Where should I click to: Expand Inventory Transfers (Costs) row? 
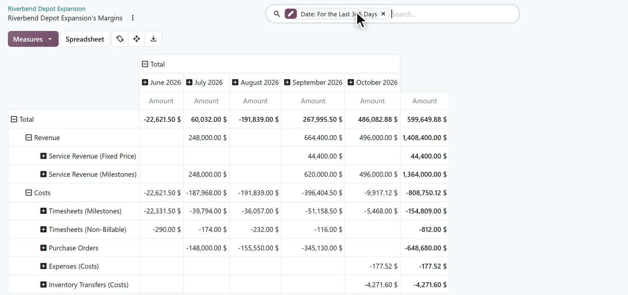point(43,284)
